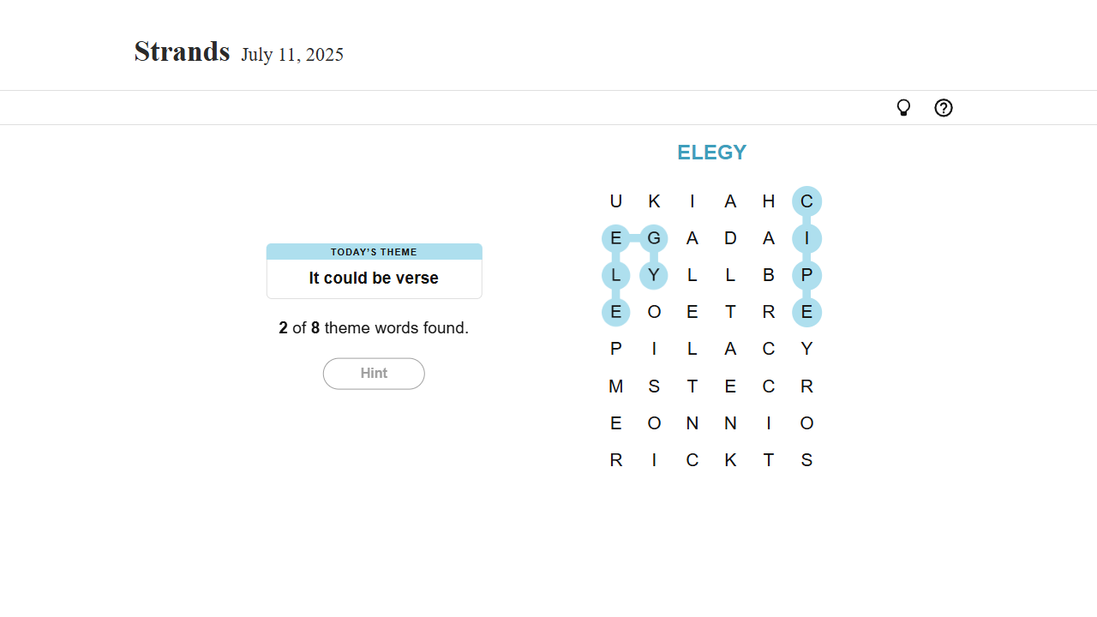Pick the letter B in the grid
The width and height of the screenshot is (1097, 617).
[x=769, y=275]
